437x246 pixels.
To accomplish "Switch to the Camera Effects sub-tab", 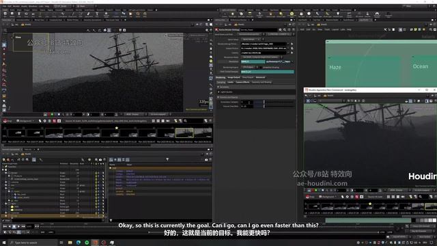I will [x=242, y=82].
